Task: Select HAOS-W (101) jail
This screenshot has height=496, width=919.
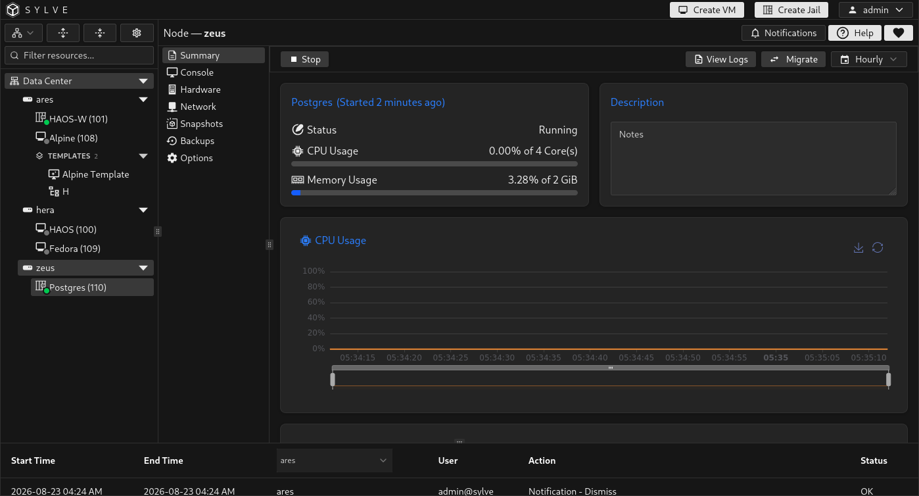Action: pos(78,119)
